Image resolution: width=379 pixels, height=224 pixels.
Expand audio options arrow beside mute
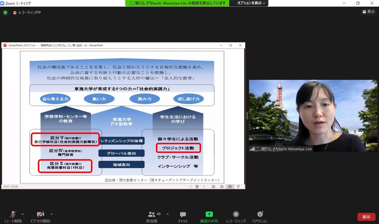click(22, 214)
